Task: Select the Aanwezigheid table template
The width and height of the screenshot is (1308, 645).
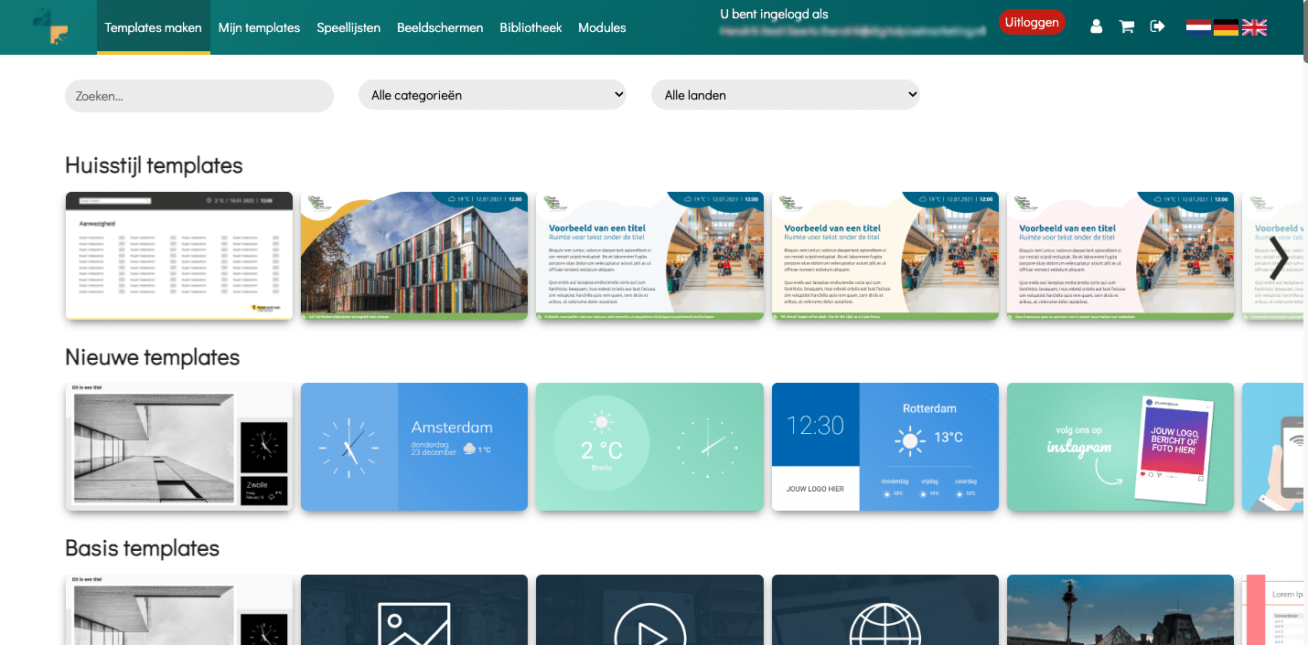Action: pyautogui.click(x=179, y=256)
